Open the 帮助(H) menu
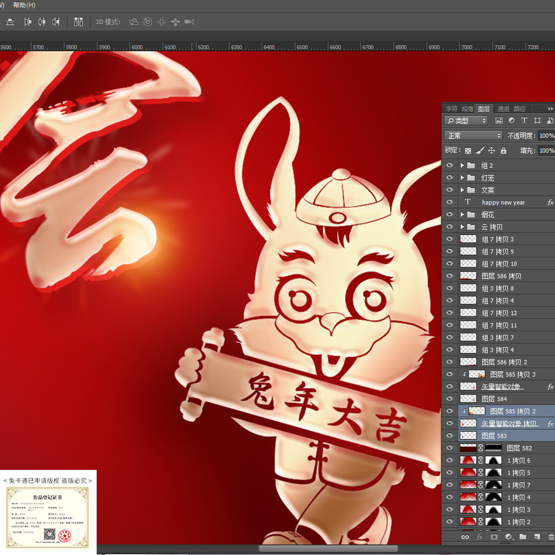The height and width of the screenshot is (555, 555). pos(24,5)
